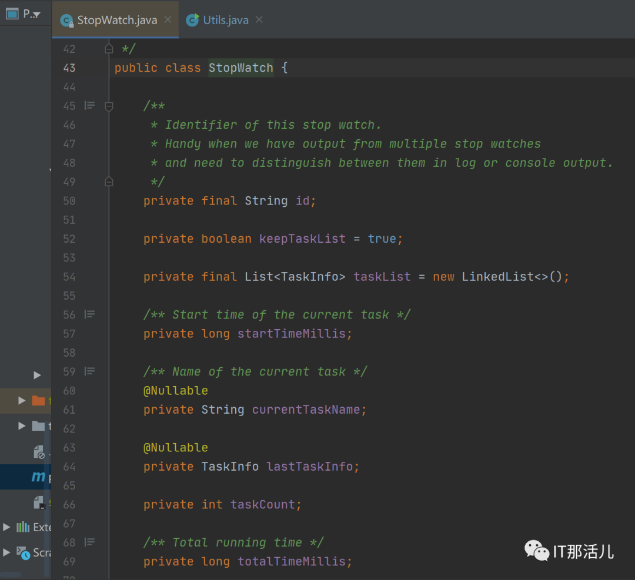Click the 'id' field on line 50
Image resolution: width=635 pixels, height=580 pixels.
(x=303, y=201)
